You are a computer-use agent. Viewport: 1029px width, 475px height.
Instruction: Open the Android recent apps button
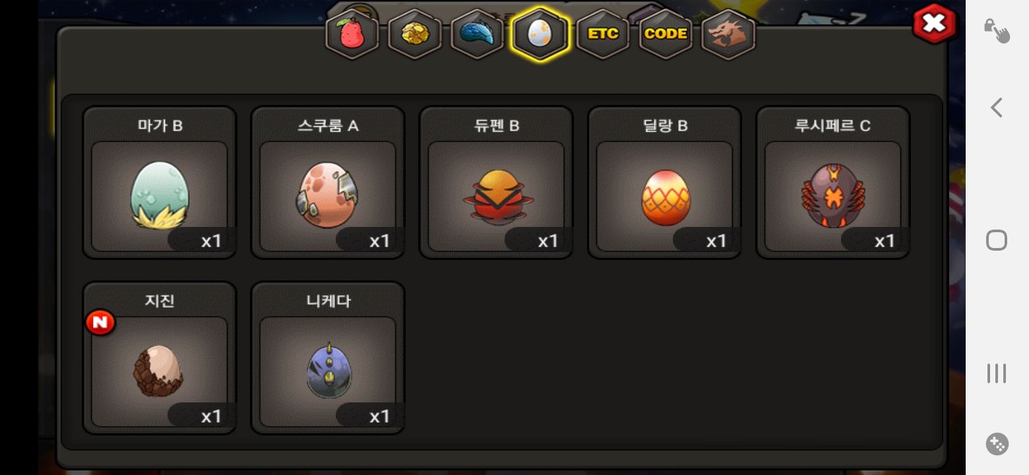[x=997, y=373]
